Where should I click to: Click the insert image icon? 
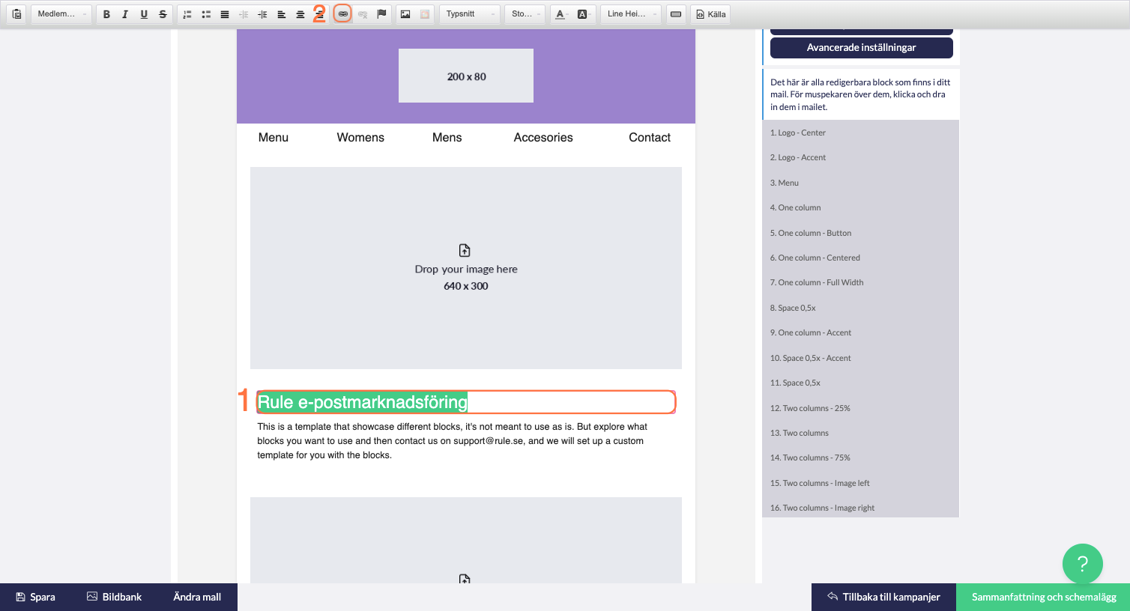click(x=405, y=14)
